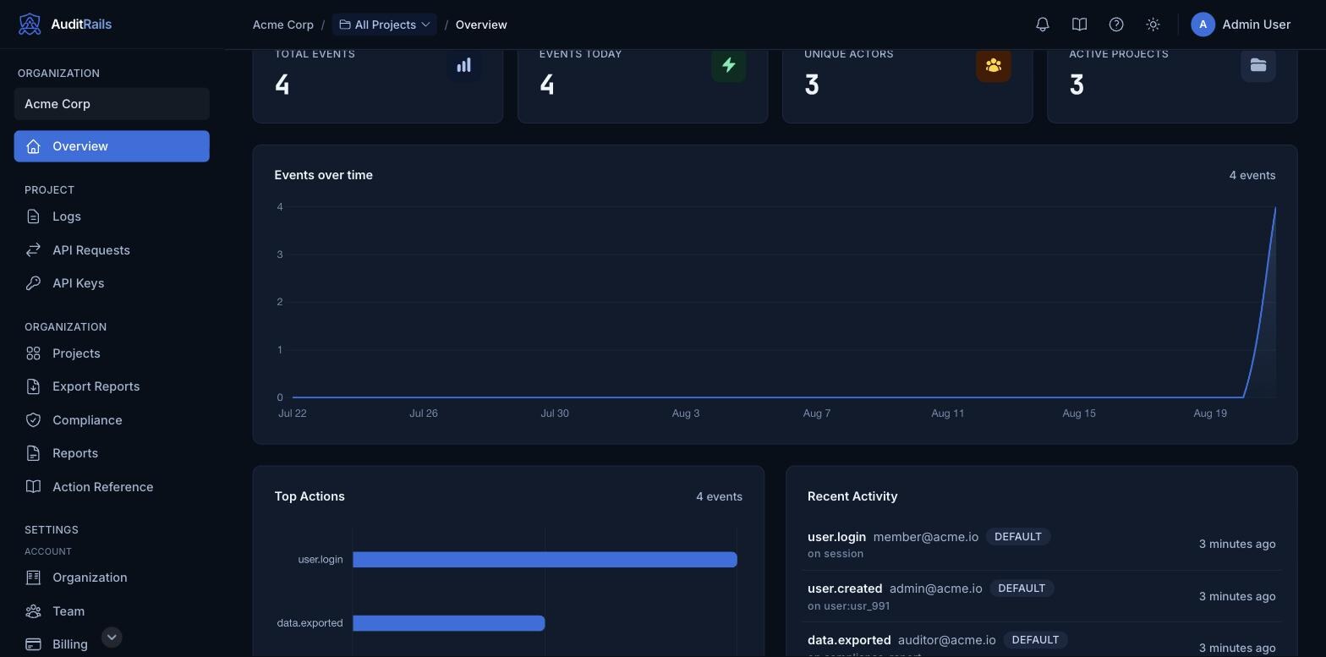Click the Active Projects folder icon
Image resolution: width=1326 pixels, height=657 pixels.
[1258, 65]
